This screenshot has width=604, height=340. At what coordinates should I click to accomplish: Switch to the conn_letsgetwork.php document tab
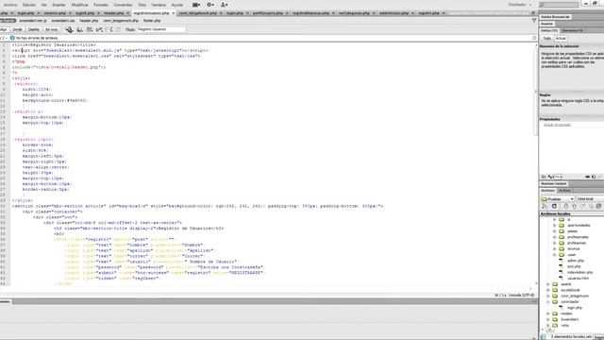[197, 13]
